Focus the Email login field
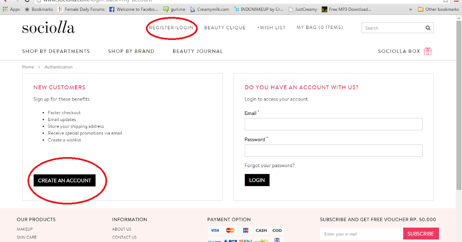This screenshot has height=242, width=462. tap(333, 124)
